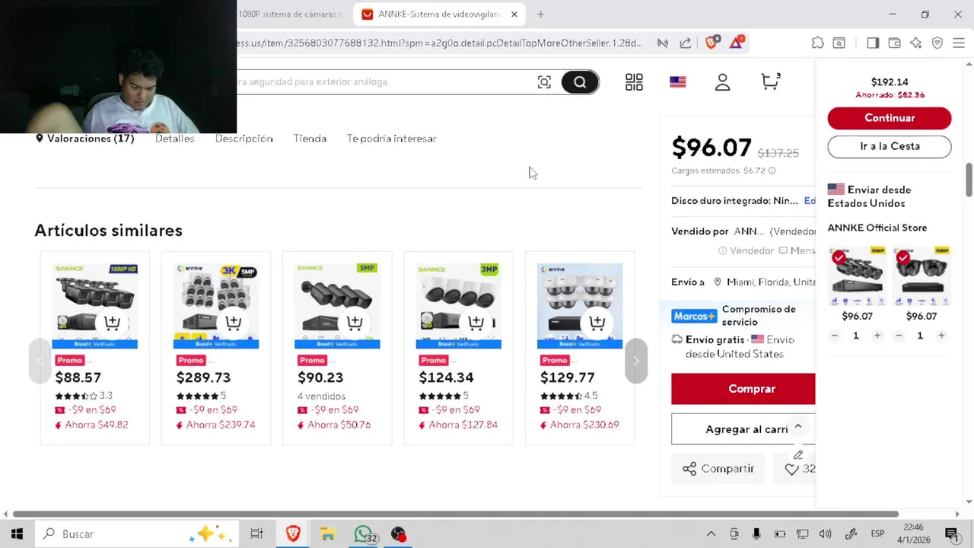Open the browser hamburger menu

click(x=959, y=43)
